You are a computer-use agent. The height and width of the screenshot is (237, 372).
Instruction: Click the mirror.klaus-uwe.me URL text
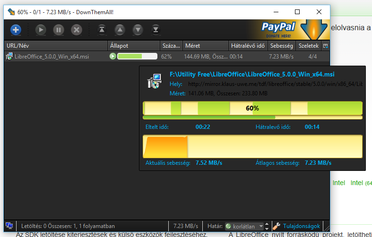(x=275, y=84)
